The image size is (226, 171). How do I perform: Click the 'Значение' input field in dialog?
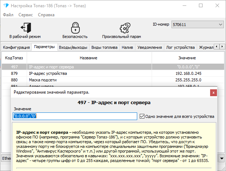pos(75,116)
